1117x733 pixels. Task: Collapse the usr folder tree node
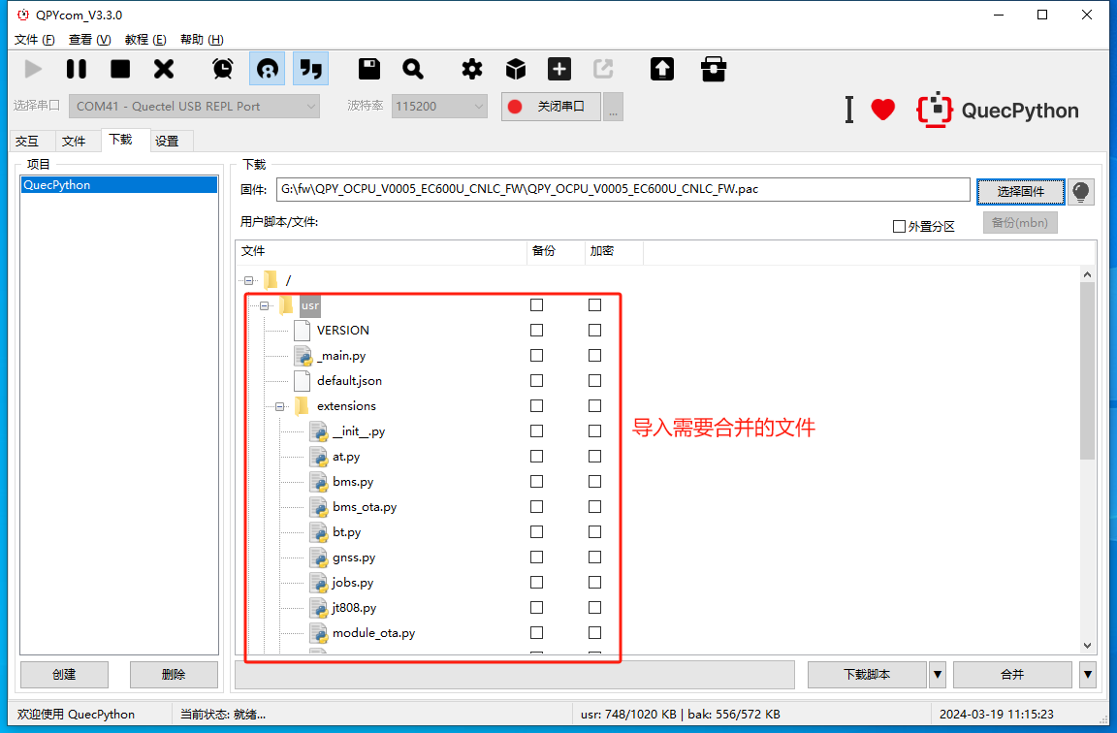265,305
